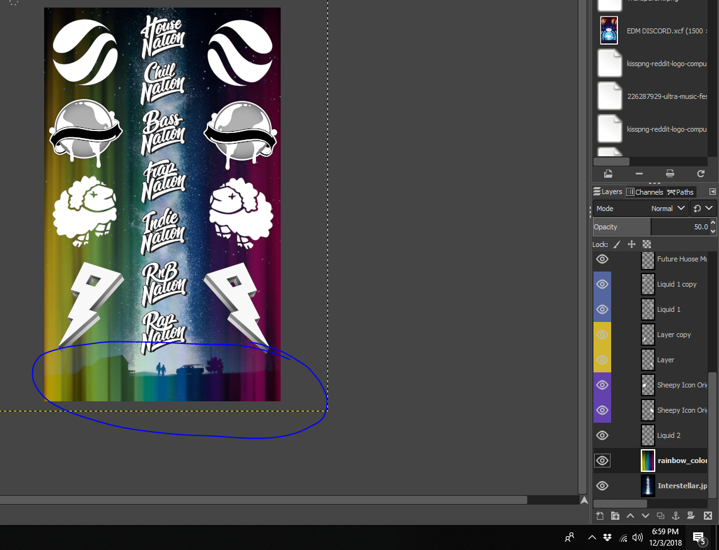The height and width of the screenshot is (550, 719).
Task: Select the Layer copy layer name
Action: pos(674,335)
